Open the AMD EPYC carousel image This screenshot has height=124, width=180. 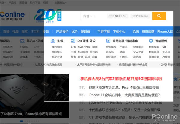(34, 96)
